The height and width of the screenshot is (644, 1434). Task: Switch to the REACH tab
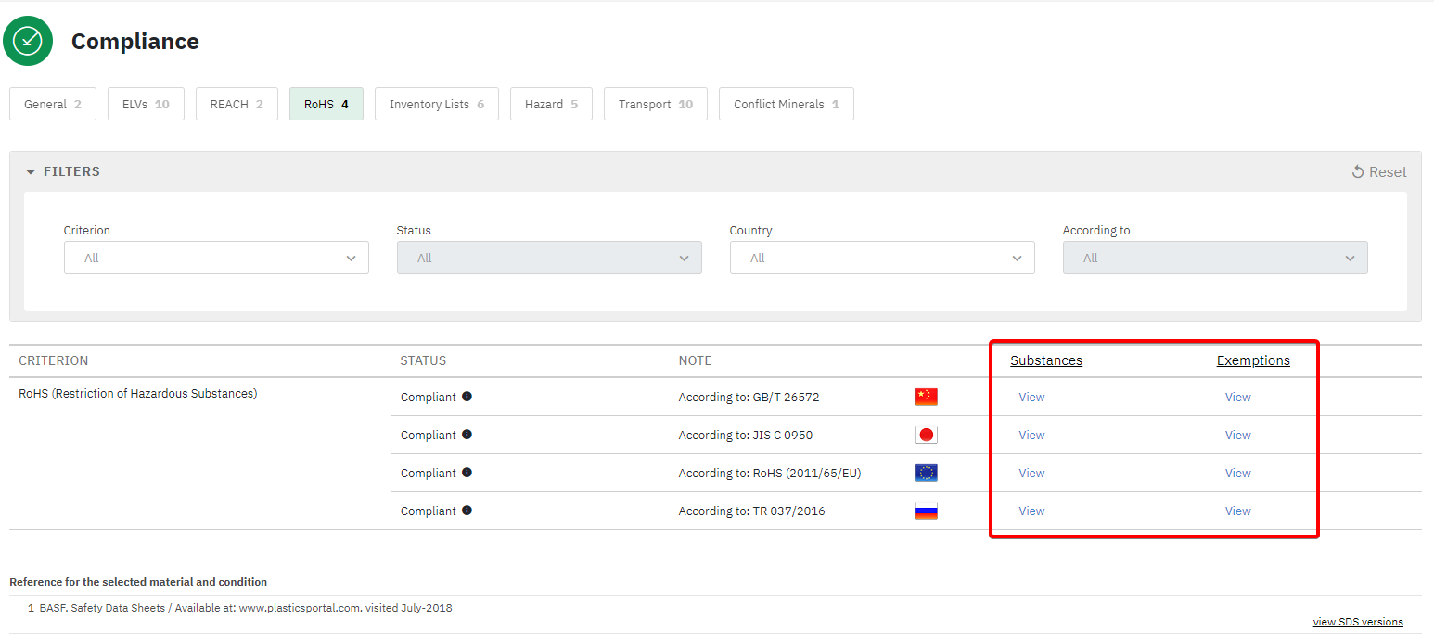[x=237, y=104]
